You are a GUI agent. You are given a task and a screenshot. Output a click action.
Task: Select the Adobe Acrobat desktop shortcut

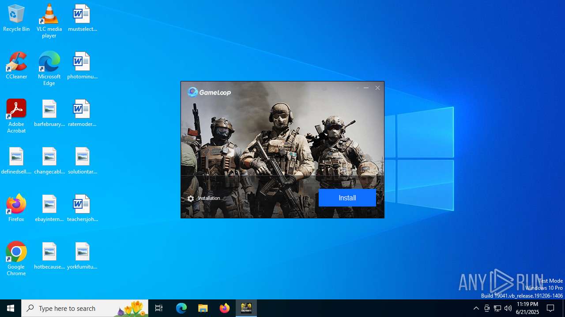(x=16, y=116)
